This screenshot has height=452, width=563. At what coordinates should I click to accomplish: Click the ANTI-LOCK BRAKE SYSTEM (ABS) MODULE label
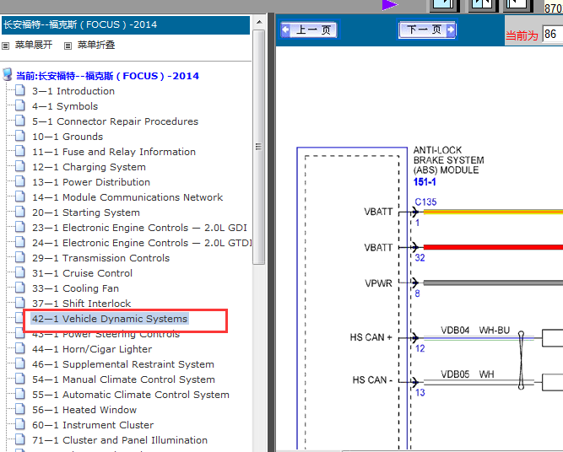pos(448,160)
